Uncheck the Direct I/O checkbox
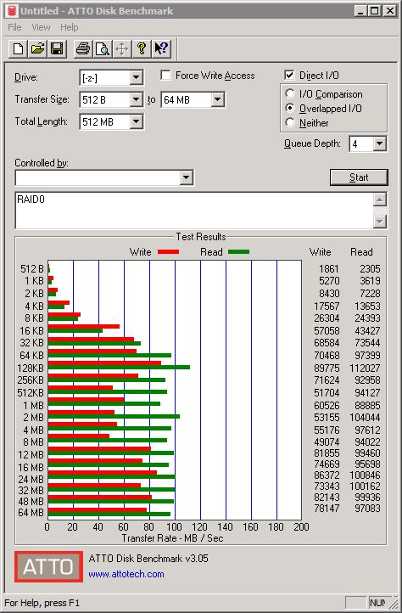Viewport: 402px width, 613px height. [289, 75]
